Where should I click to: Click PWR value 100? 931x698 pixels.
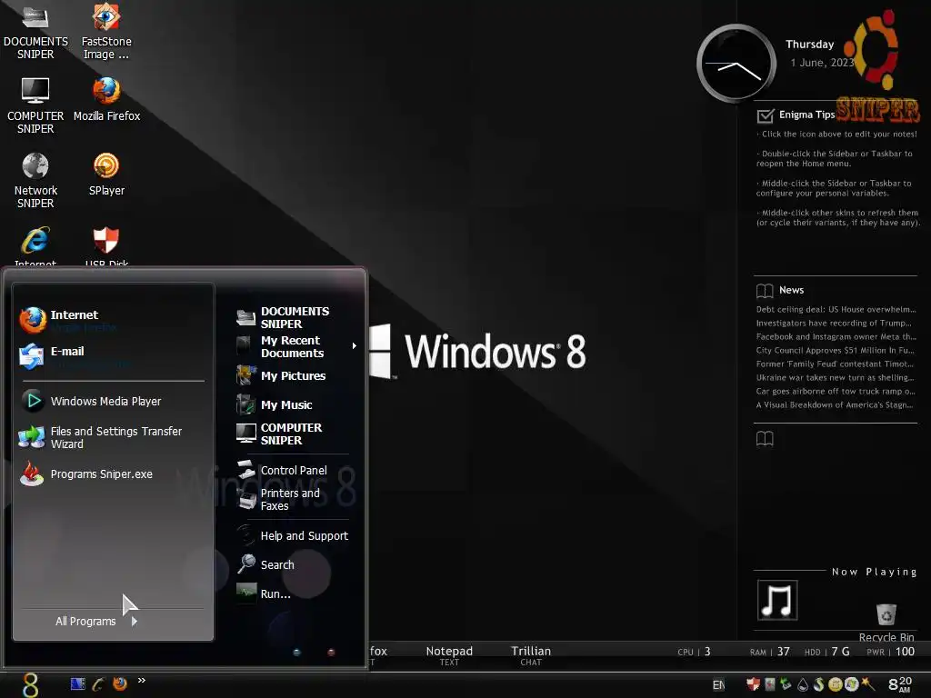point(905,652)
